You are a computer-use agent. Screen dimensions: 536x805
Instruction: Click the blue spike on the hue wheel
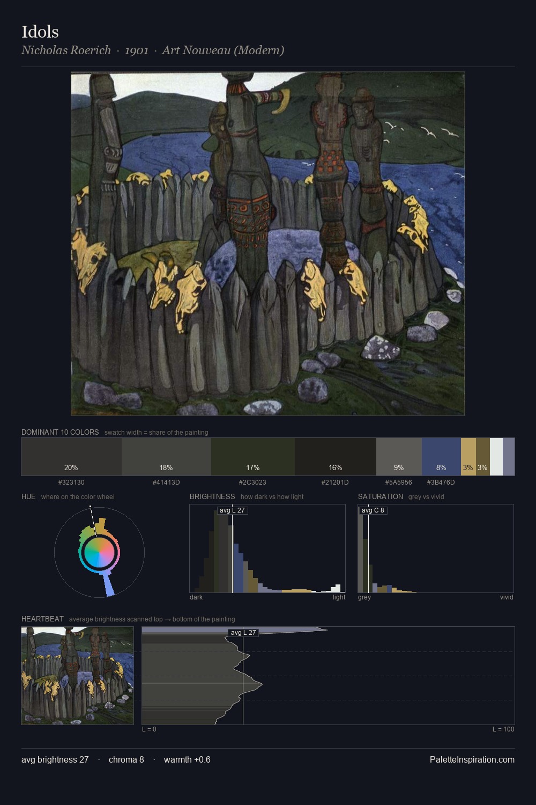pos(108,586)
